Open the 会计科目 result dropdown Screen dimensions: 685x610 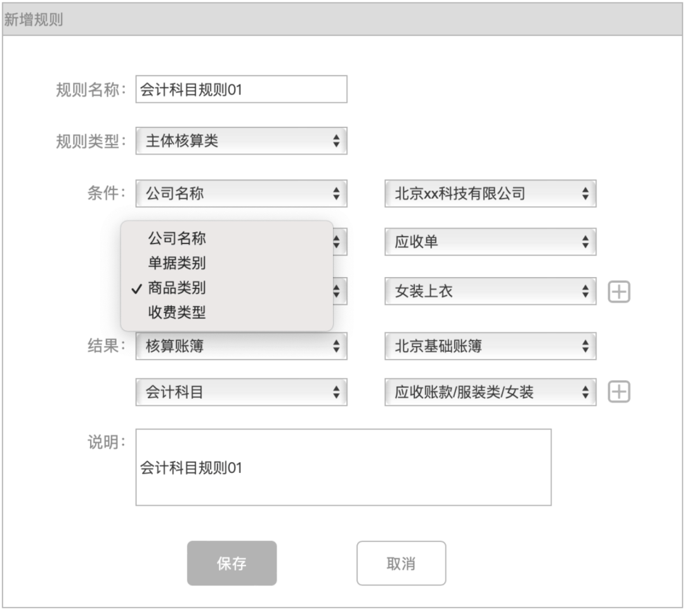pyautogui.click(x=241, y=393)
